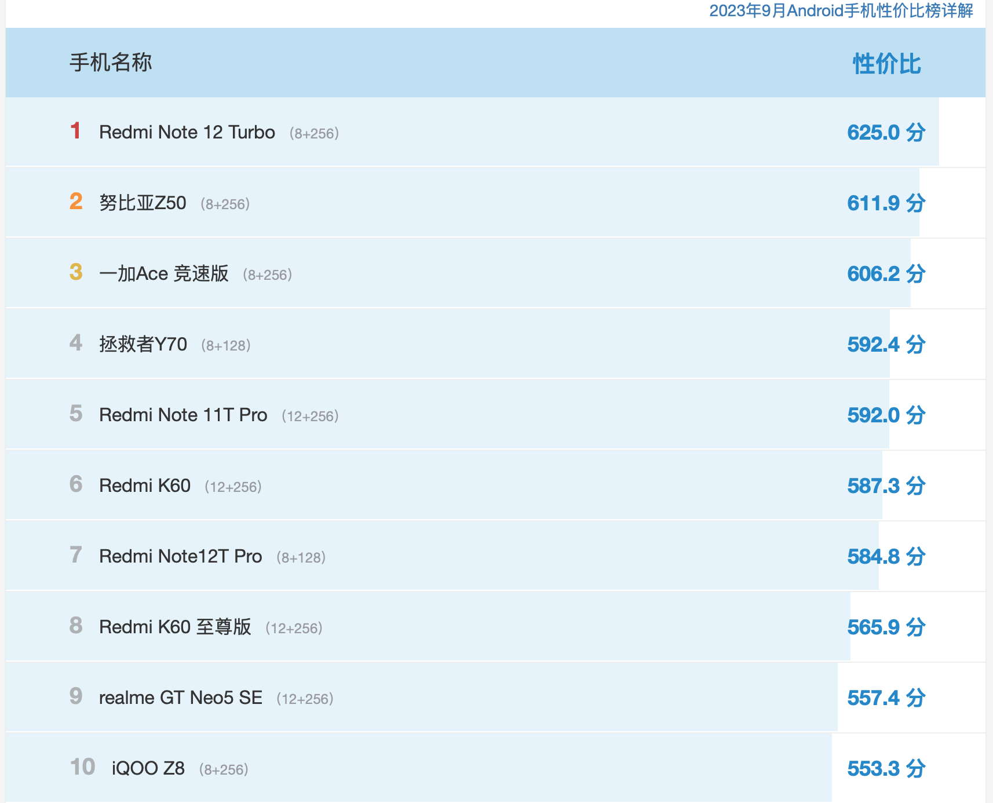Click Redmi K60 至尊版 in the list
The image size is (993, 803).
pos(175,627)
